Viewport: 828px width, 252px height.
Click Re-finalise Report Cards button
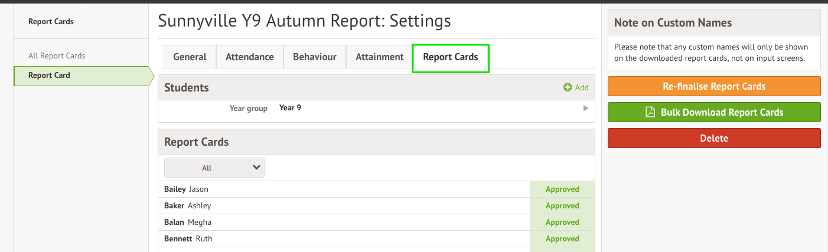coord(714,86)
